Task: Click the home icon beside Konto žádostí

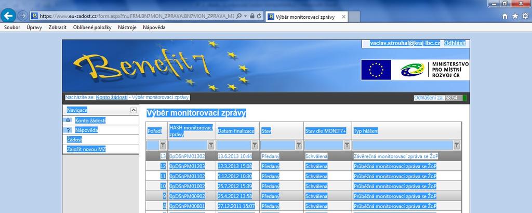Action: tap(68, 120)
